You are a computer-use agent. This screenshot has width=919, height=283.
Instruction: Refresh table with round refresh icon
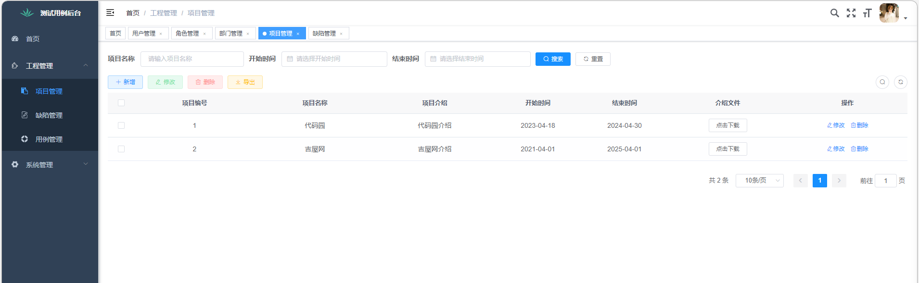click(x=901, y=82)
